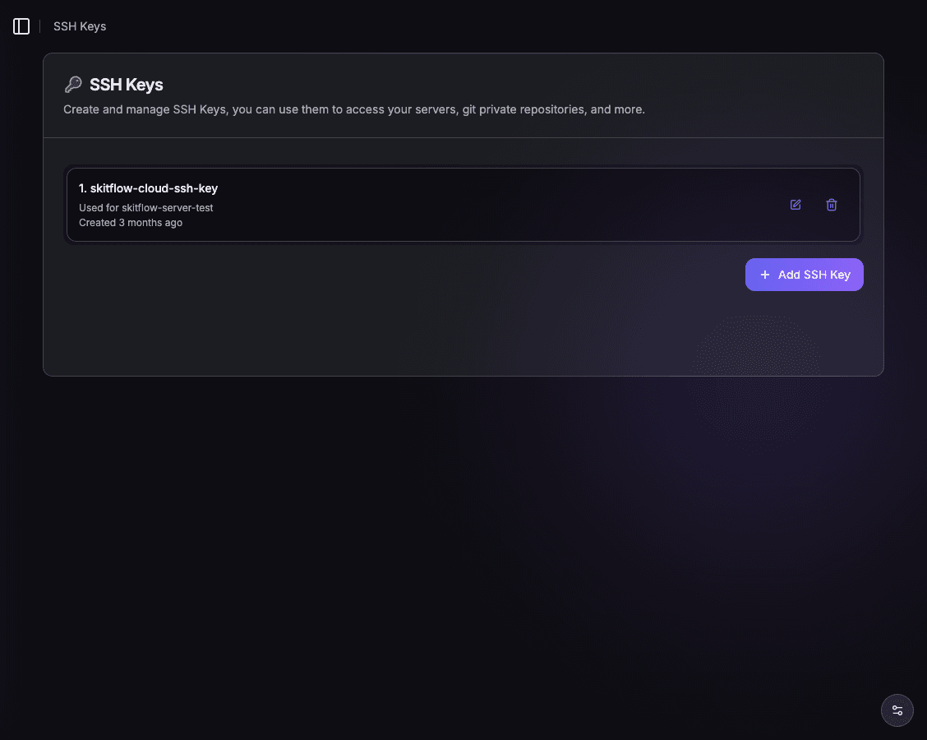
Task: Click the SSH Keys card heading text
Action: point(127,85)
